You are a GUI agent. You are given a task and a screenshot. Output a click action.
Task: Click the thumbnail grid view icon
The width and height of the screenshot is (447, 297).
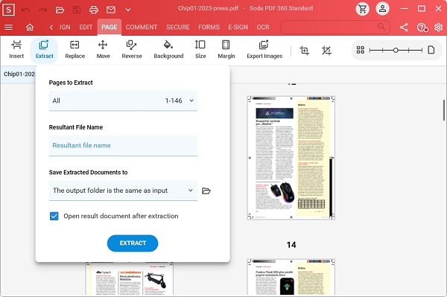(x=361, y=50)
